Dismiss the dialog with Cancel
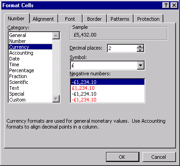180x166 pixels. (159, 157)
